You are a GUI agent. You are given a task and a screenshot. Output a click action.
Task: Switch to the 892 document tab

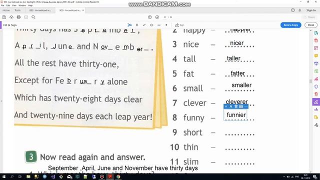(x=40, y=10)
